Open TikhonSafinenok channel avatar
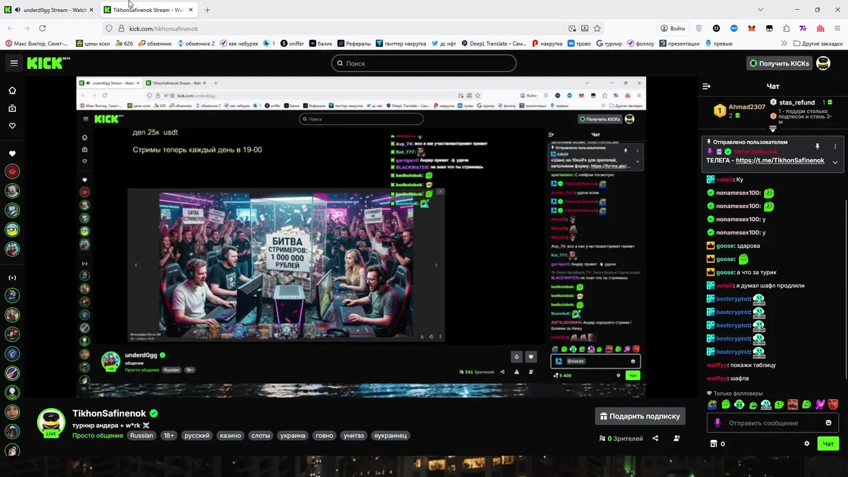The height and width of the screenshot is (477, 848). (50, 422)
